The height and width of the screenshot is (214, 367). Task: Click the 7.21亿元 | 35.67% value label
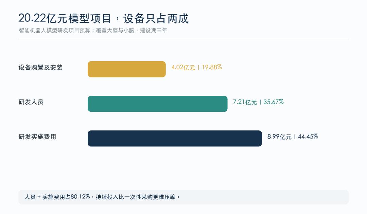click(258, 102)
